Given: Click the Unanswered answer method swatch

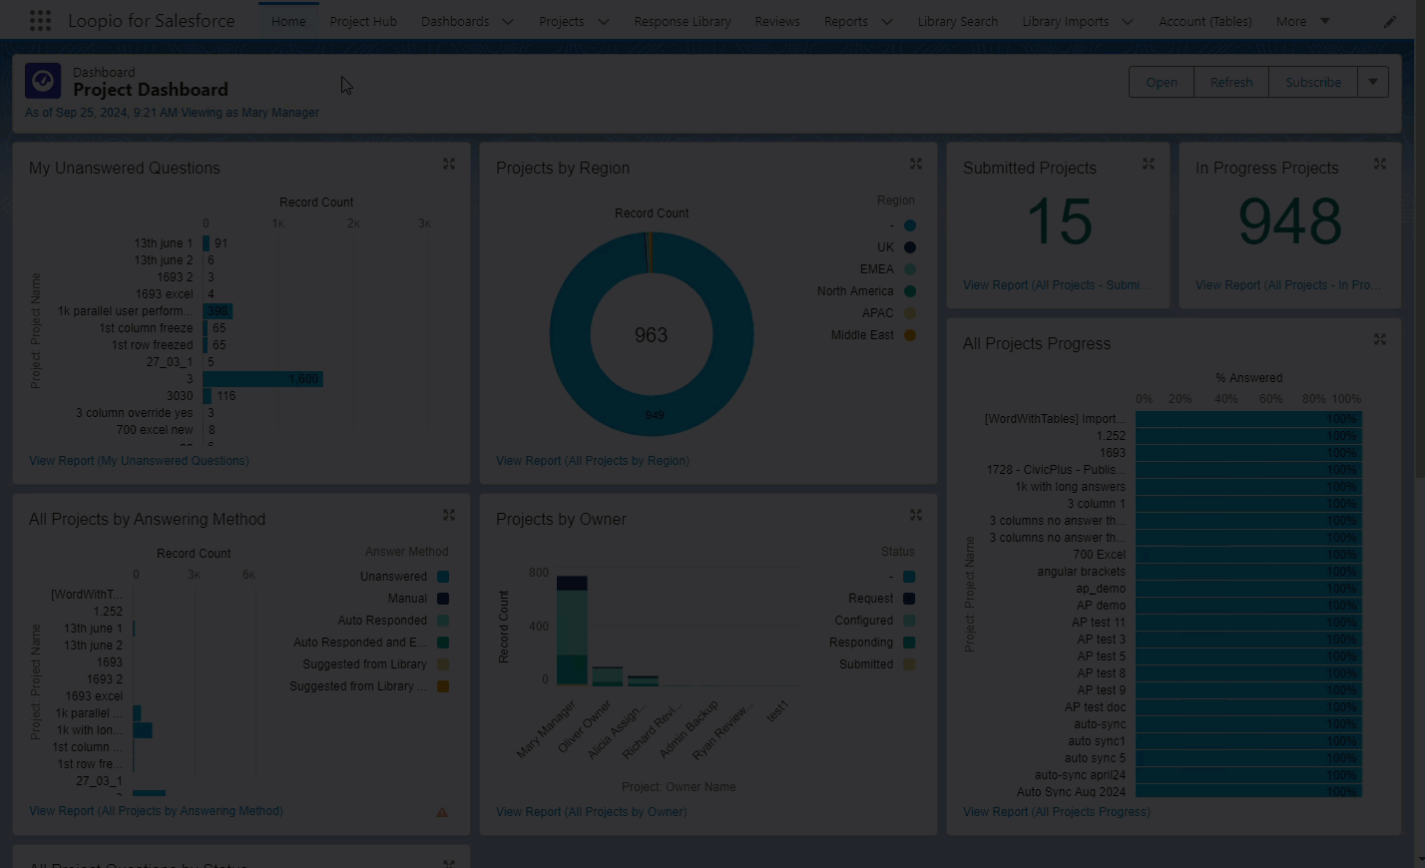Looking at the screenshot, I should click(x=443, y=577).
